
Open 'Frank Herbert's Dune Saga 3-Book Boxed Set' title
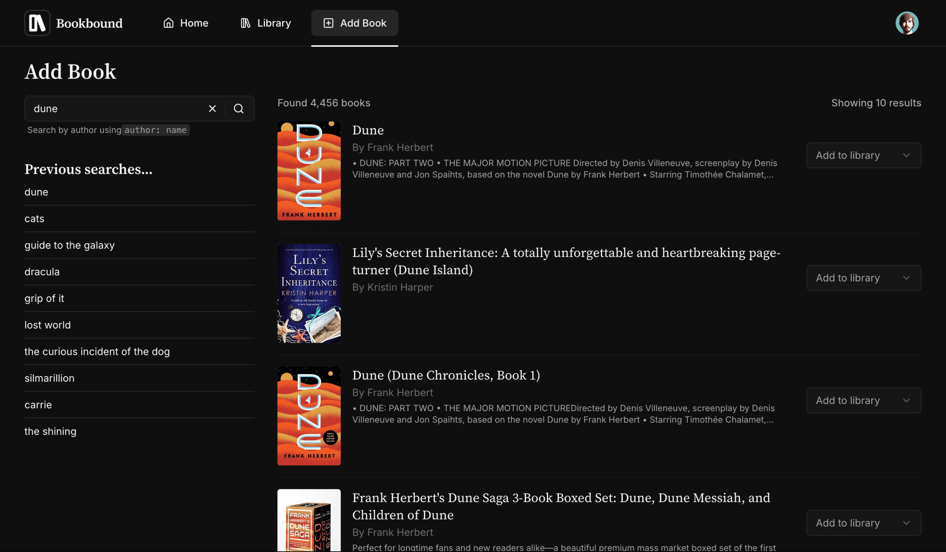tap(561, 507)
